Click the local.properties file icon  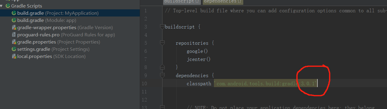(x=14, y=56)
